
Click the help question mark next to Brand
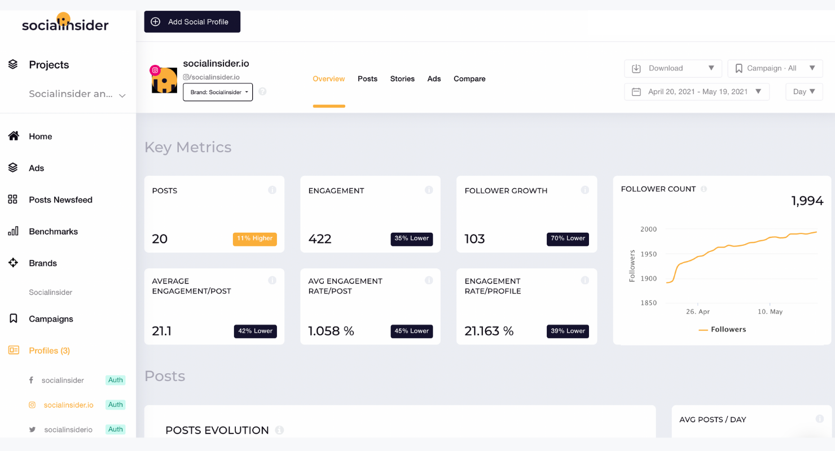click(x=262, y=91)
